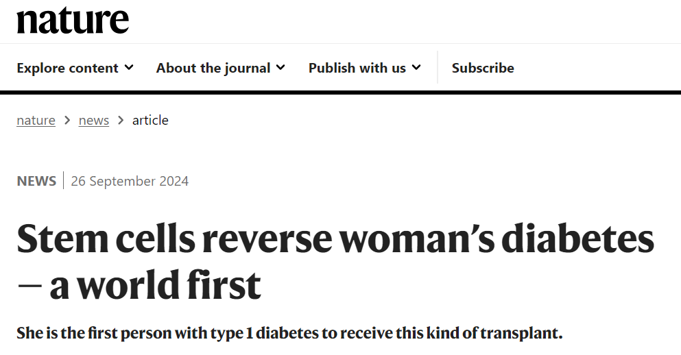Click the black rule below navigation
The height and width of the screenshot is (355, 681).
tap(340, 92)
